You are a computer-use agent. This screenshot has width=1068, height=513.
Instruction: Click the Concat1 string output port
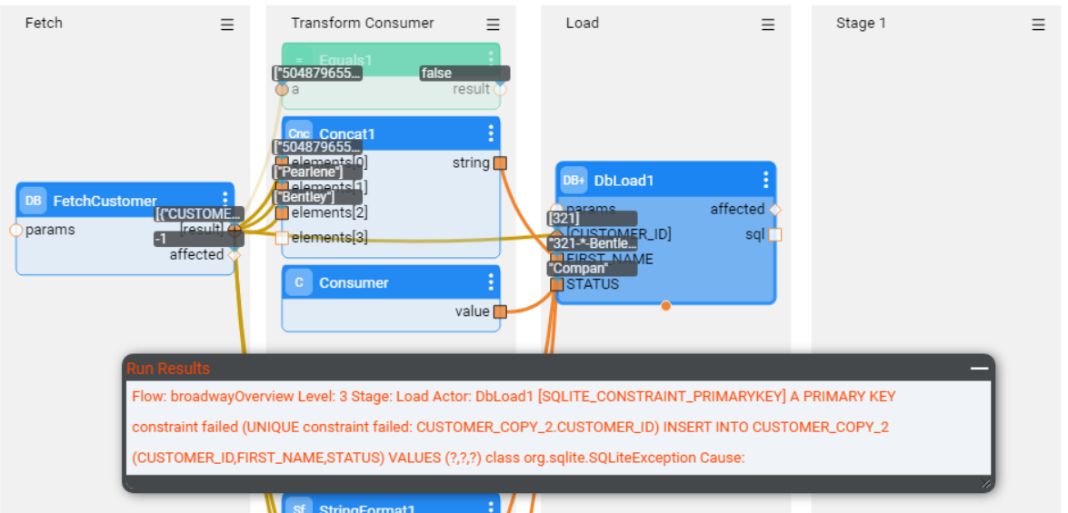point(500,163)
